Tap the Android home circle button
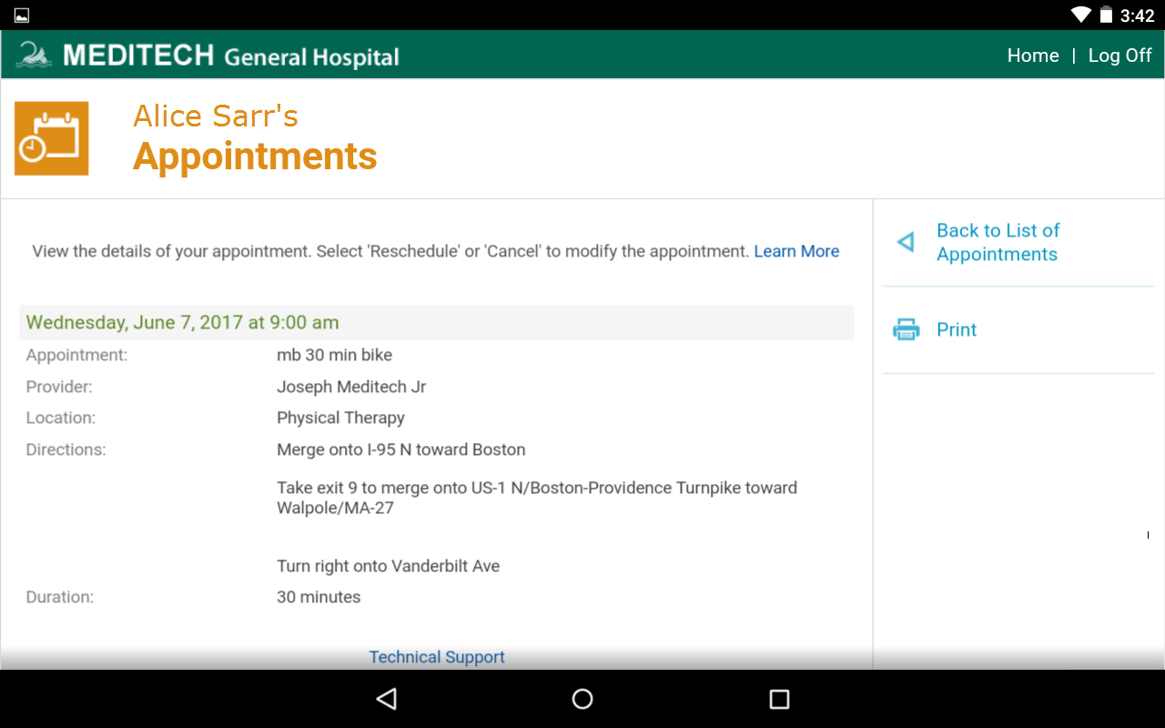This screenshot has width=1165, height=728. point(582,699)
